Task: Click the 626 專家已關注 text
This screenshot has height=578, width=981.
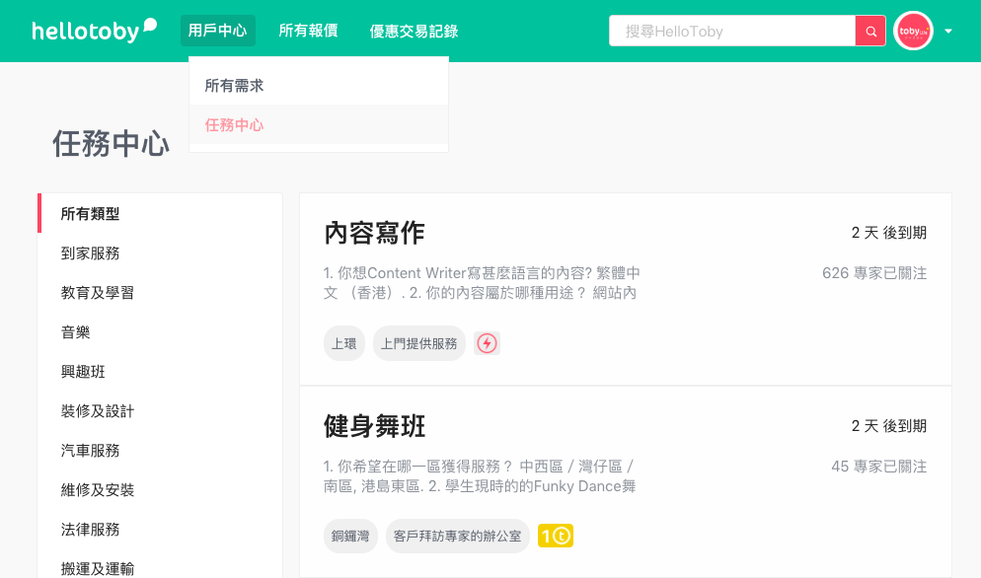Action: [874, 273]
